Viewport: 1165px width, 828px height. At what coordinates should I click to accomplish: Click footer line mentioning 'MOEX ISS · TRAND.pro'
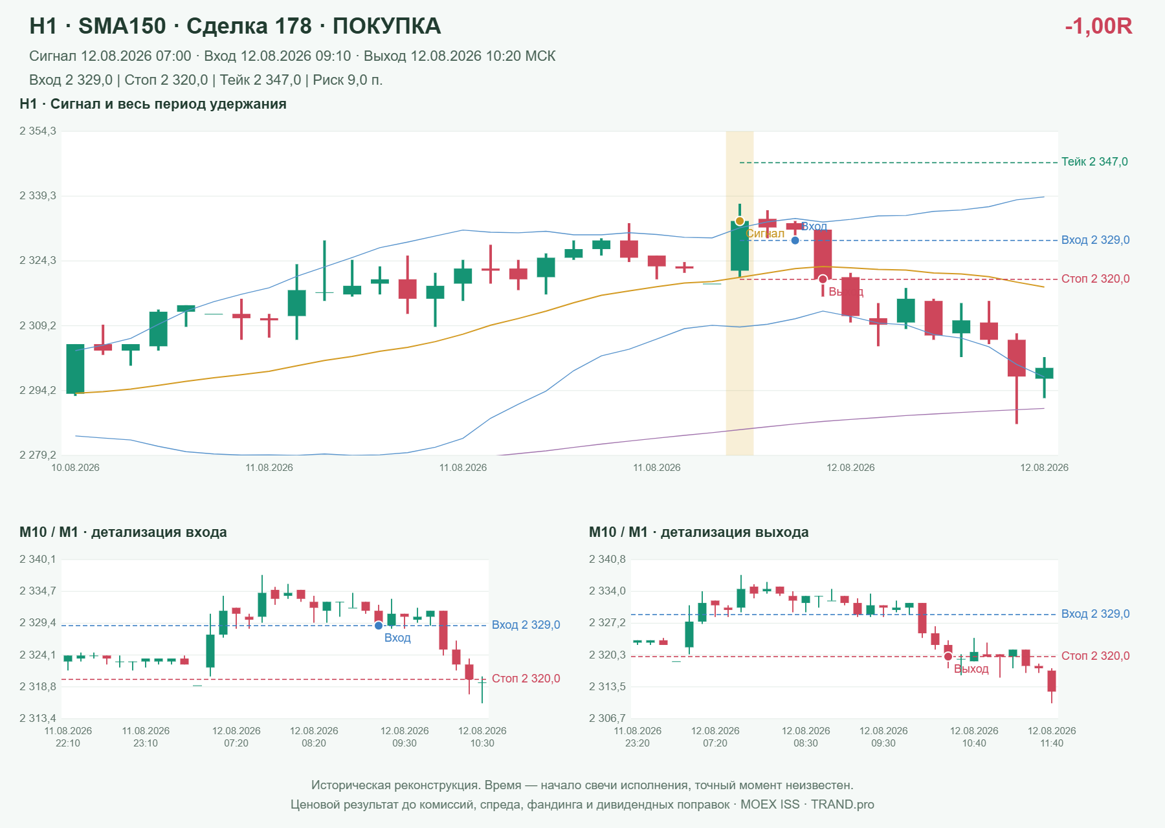[582, 805]
